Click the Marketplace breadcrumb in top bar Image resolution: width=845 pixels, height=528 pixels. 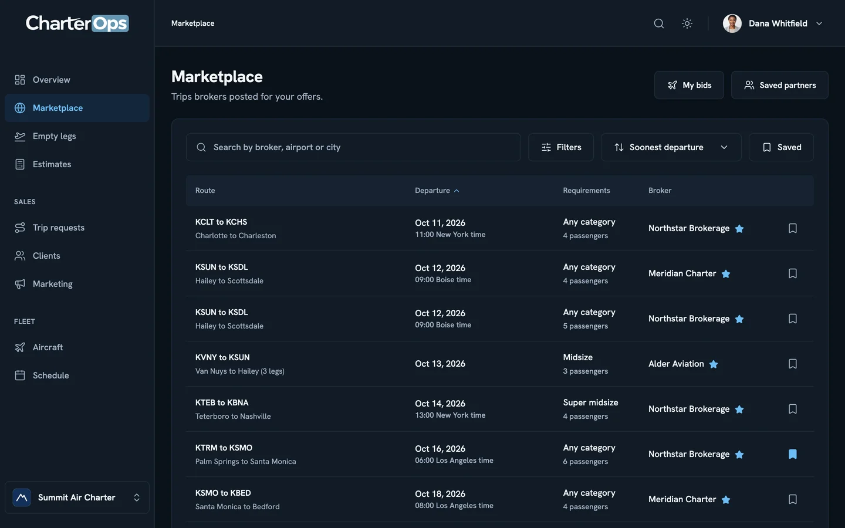point(192,23)
